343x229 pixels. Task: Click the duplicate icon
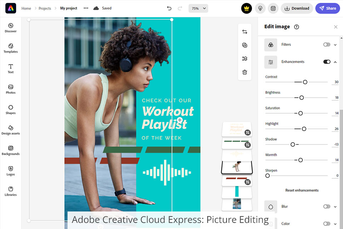click(244, 45)
